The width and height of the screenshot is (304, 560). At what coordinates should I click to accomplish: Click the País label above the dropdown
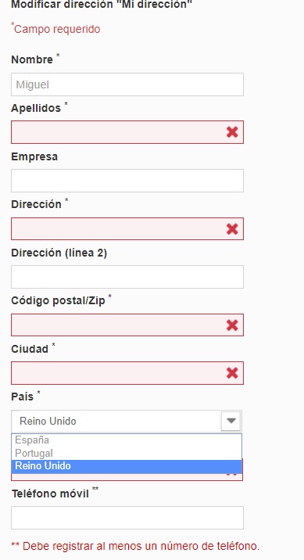coord(22,397)
